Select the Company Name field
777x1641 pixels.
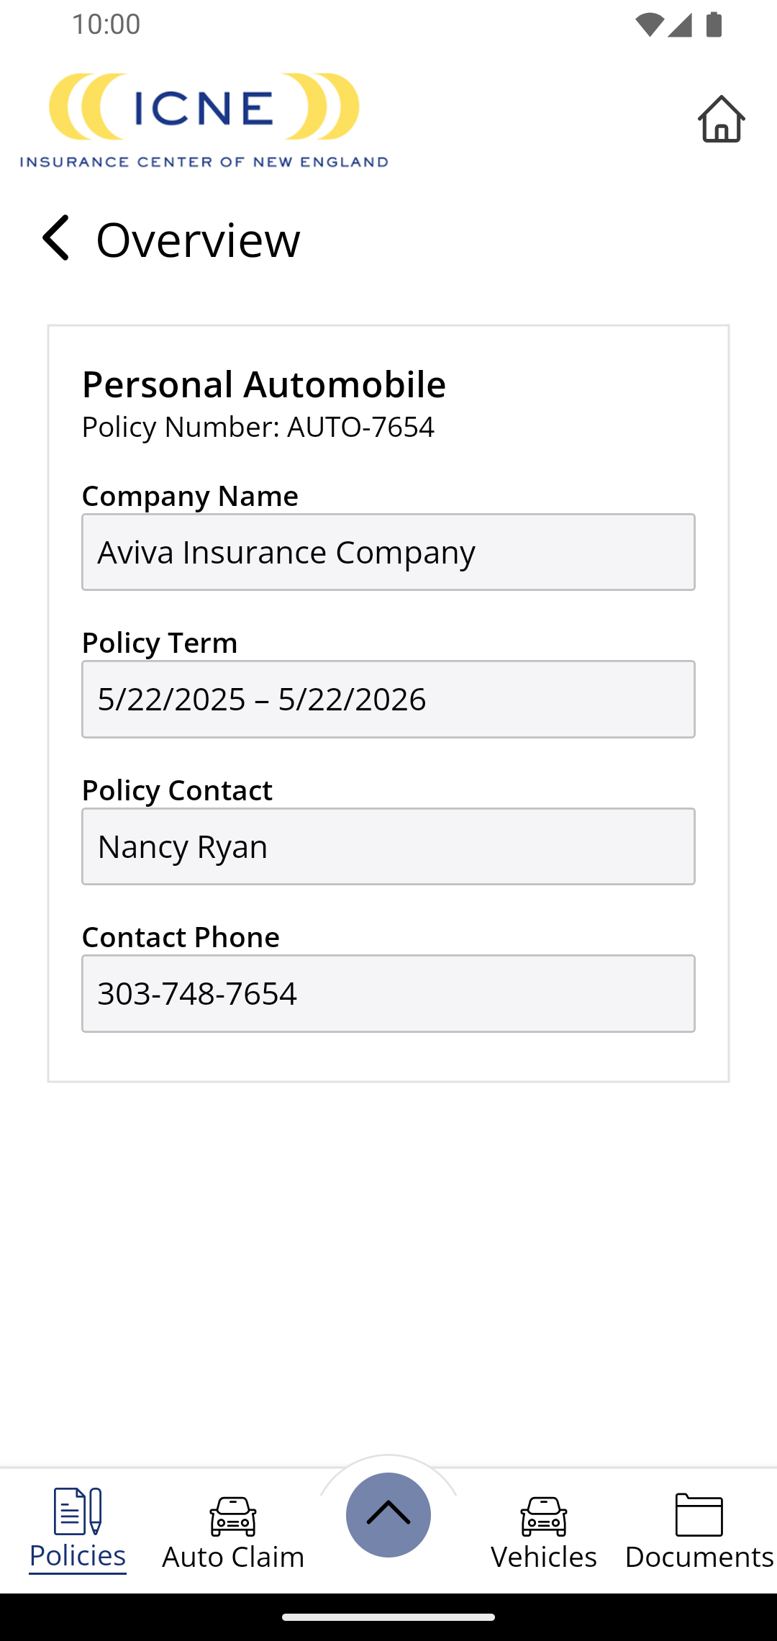click(x=388, y=552)
